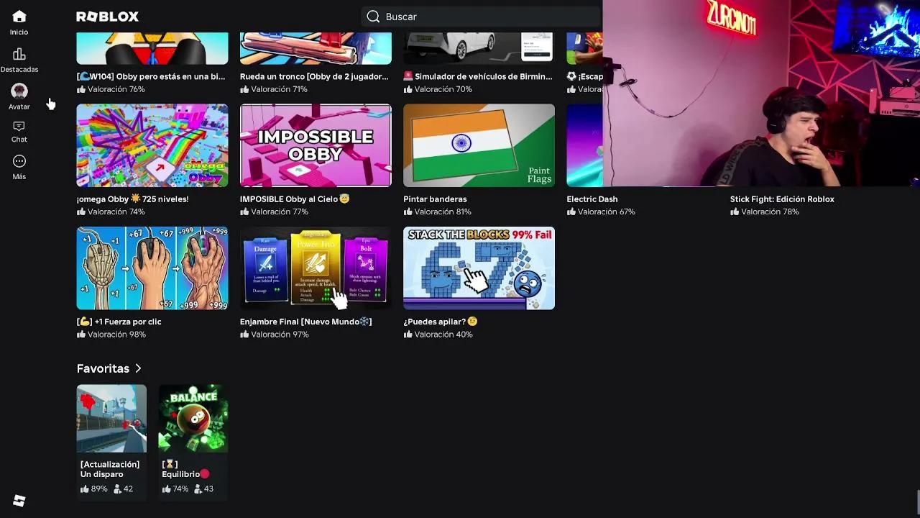
Task: Click 'Valoración 76%' rating text
Action: [116, 89]
